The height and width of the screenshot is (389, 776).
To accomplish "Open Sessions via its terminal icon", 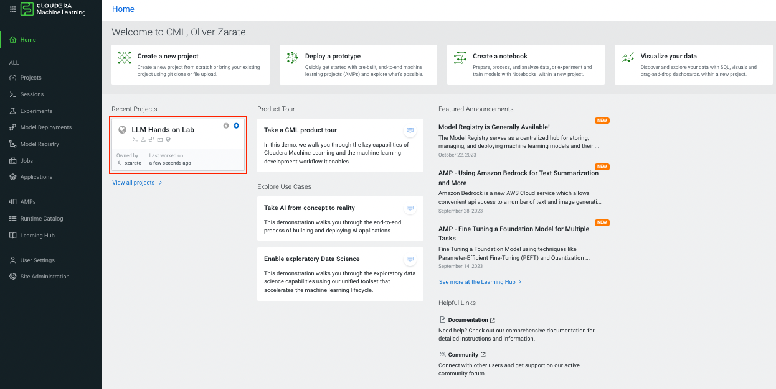I will 13,94.
